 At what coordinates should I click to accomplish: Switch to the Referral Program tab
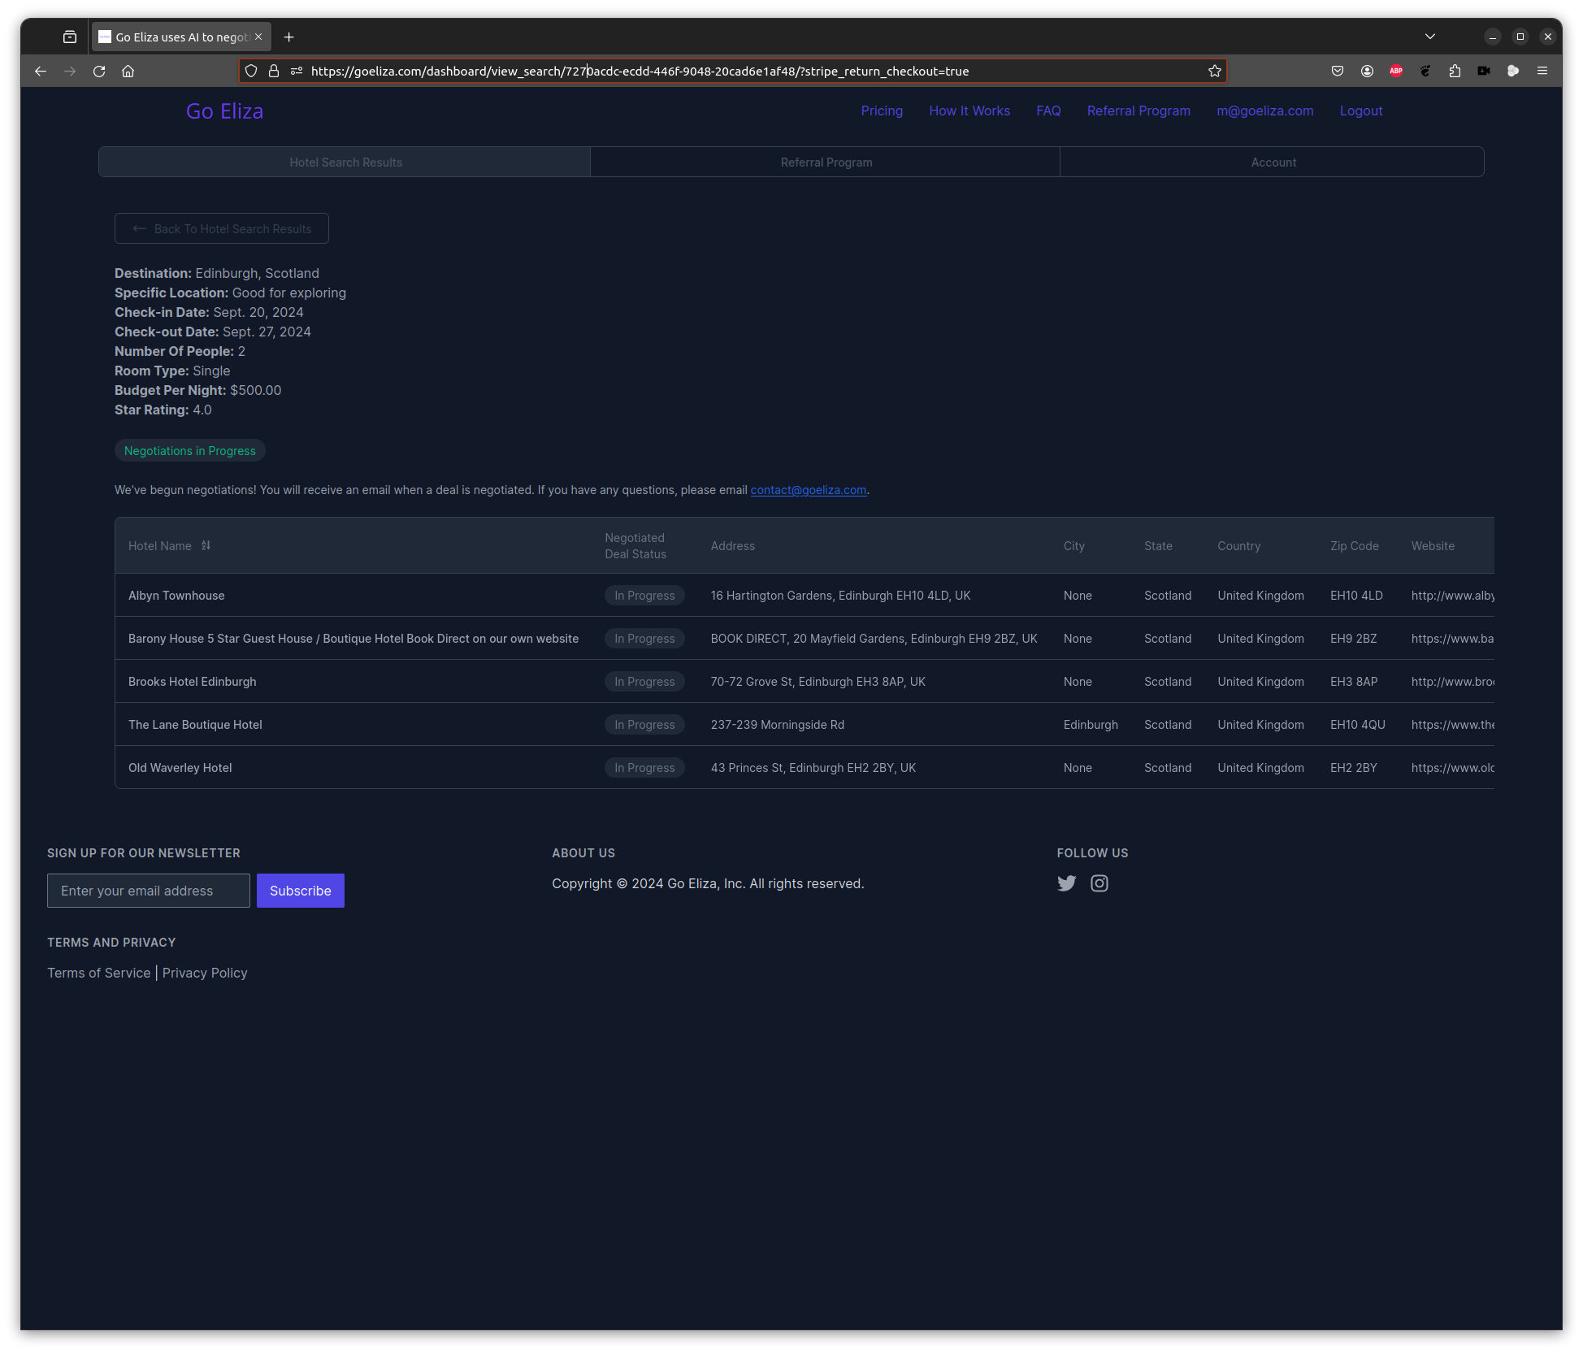point(826,163)
